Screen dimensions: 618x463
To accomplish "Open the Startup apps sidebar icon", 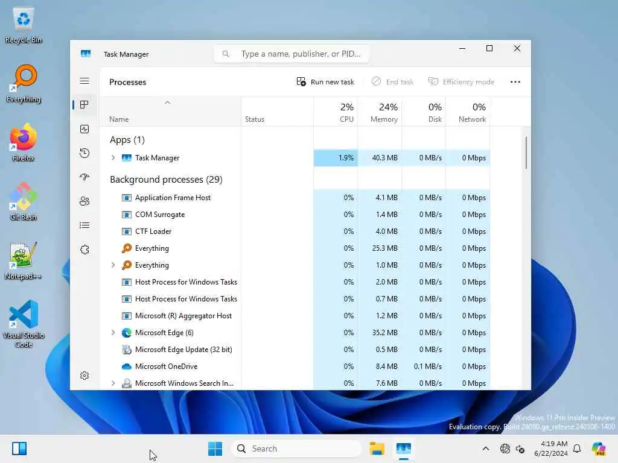I will point(84,177).
